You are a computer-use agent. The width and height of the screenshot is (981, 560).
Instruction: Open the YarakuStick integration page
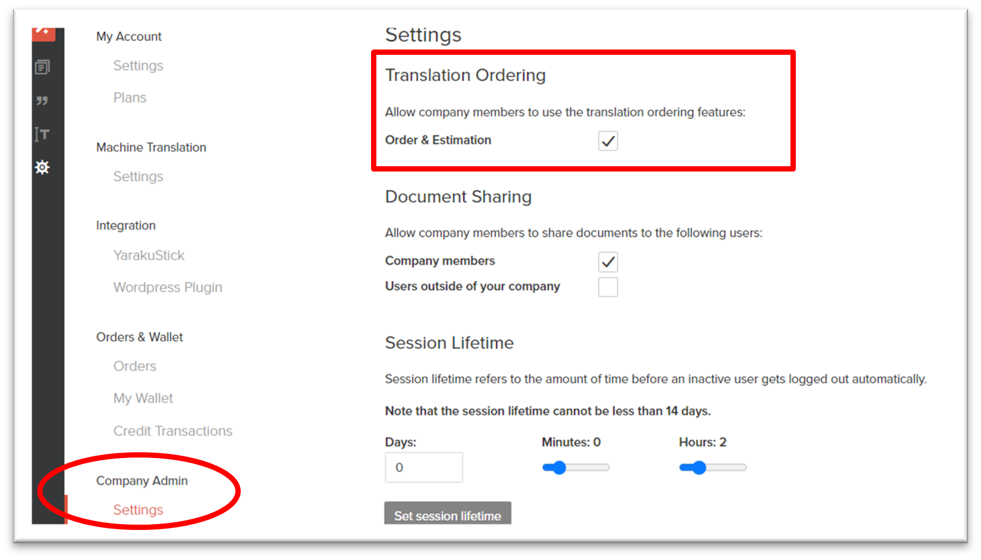coord(149,255)
